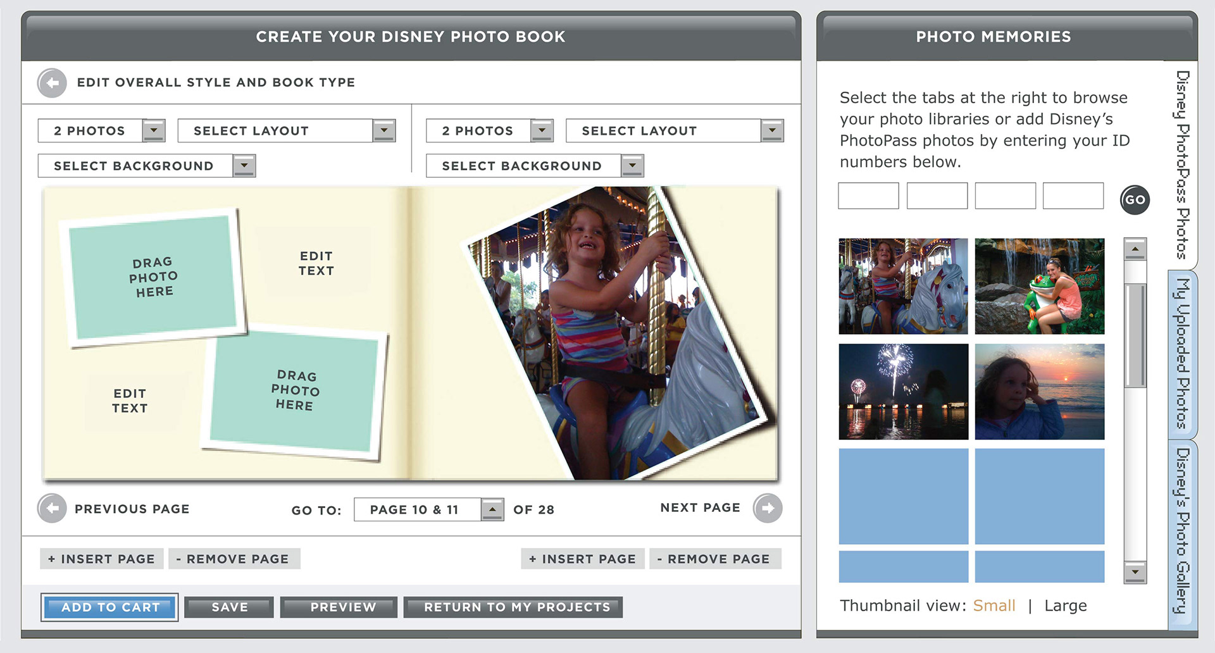Image resolution: width=1215 pixels, height=653 pixels.
Task: Click the scroll up arrow in photo list
Action: [x=1135, y=249]
